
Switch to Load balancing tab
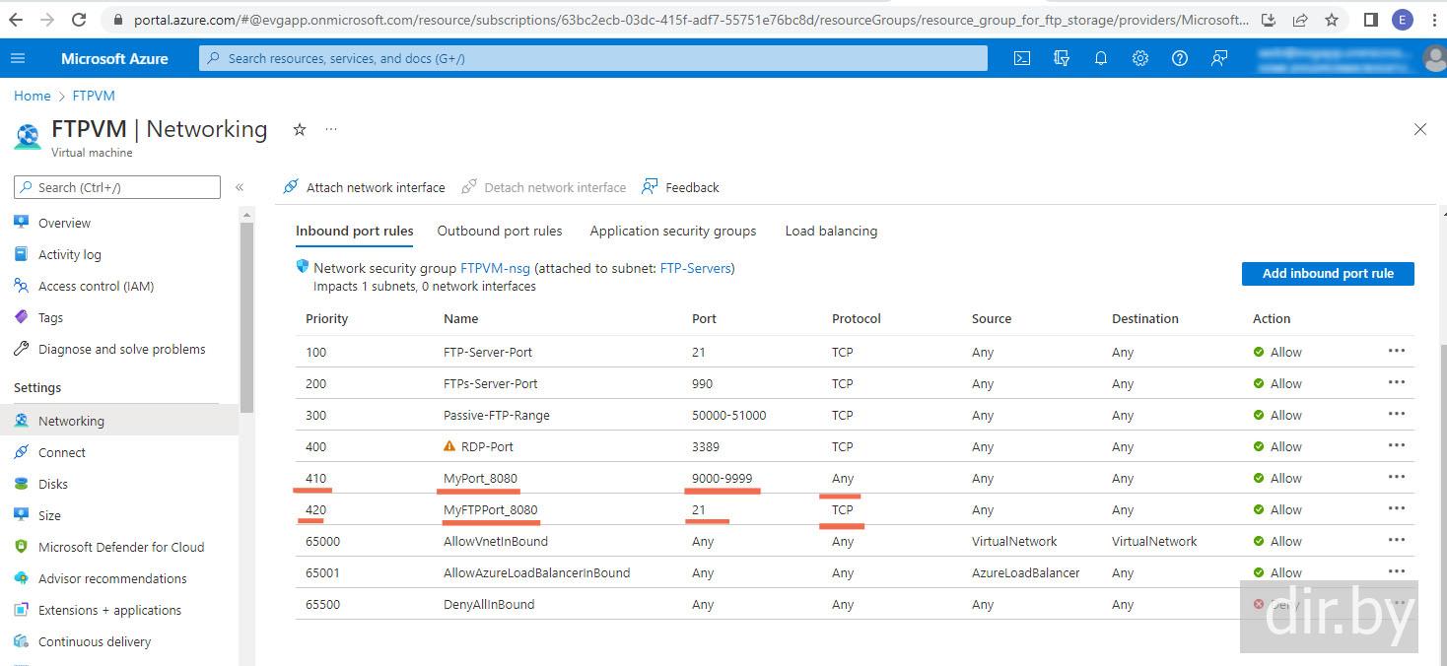point(831,231)
